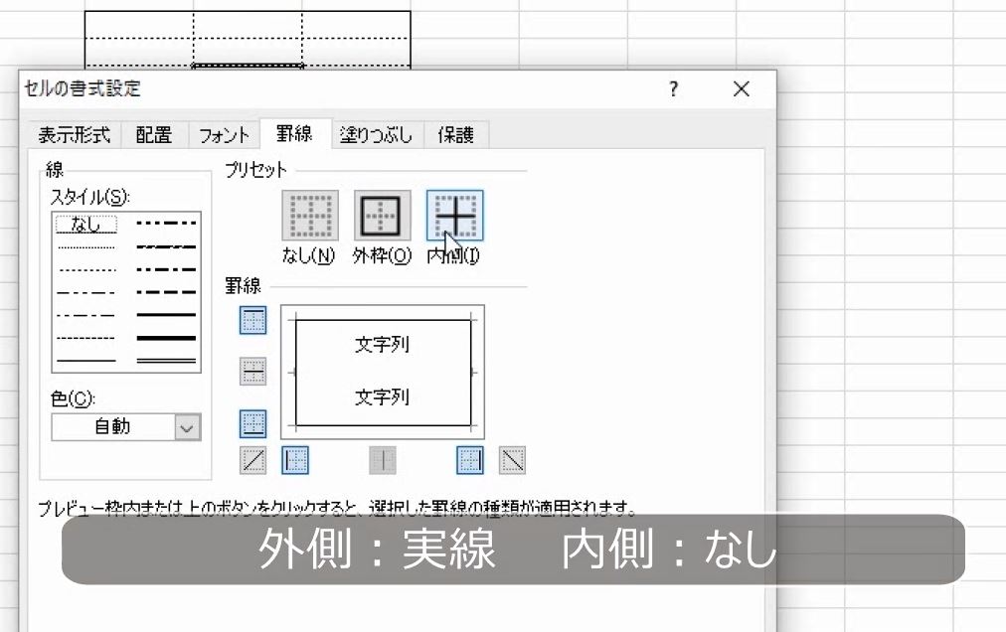Select the なし line style entry
The width and height of the screenshot is (1006, 632).
click(84, 224)
